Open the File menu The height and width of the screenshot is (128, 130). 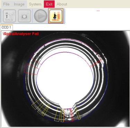pos(6,4)
